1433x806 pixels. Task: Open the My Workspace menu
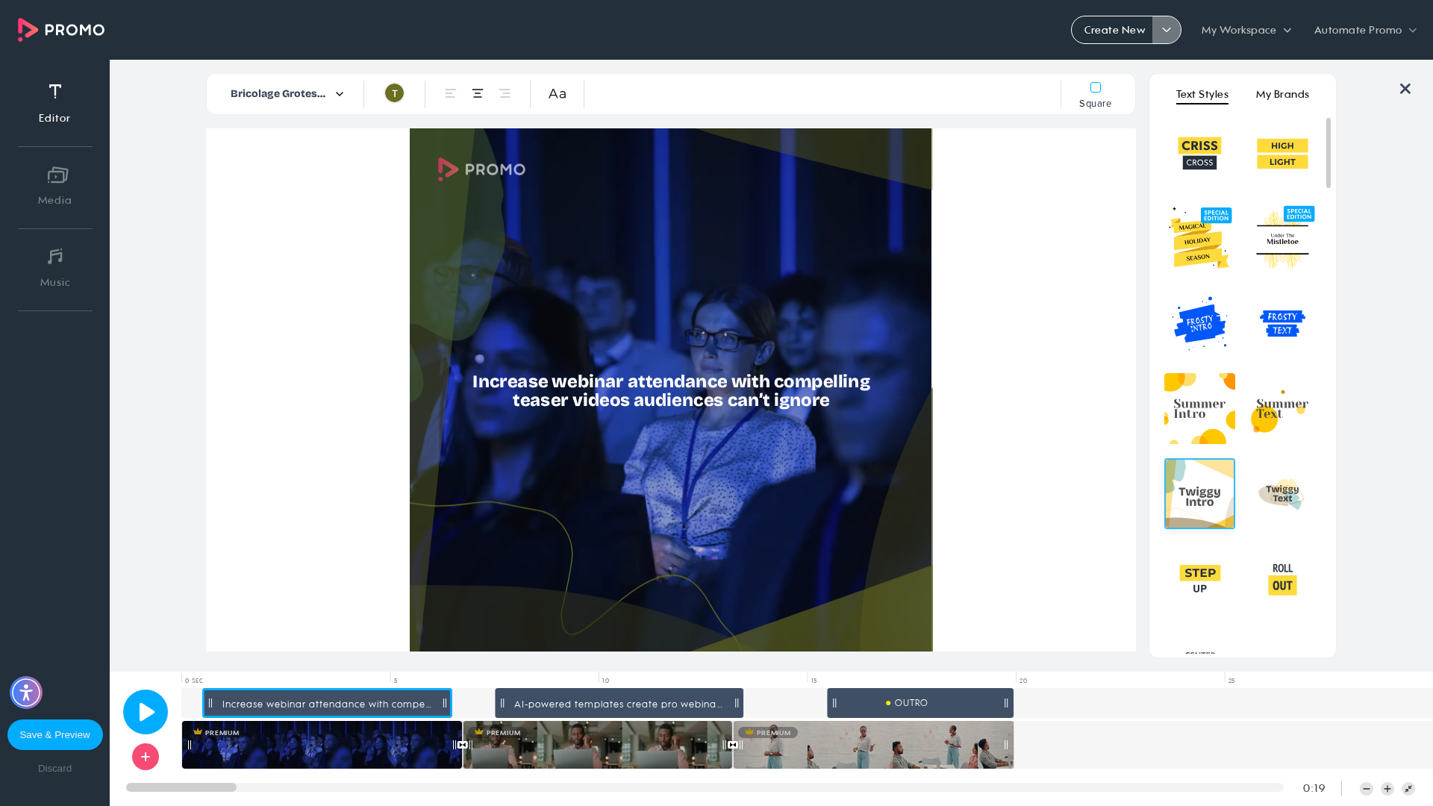[x=1246, y=30]
